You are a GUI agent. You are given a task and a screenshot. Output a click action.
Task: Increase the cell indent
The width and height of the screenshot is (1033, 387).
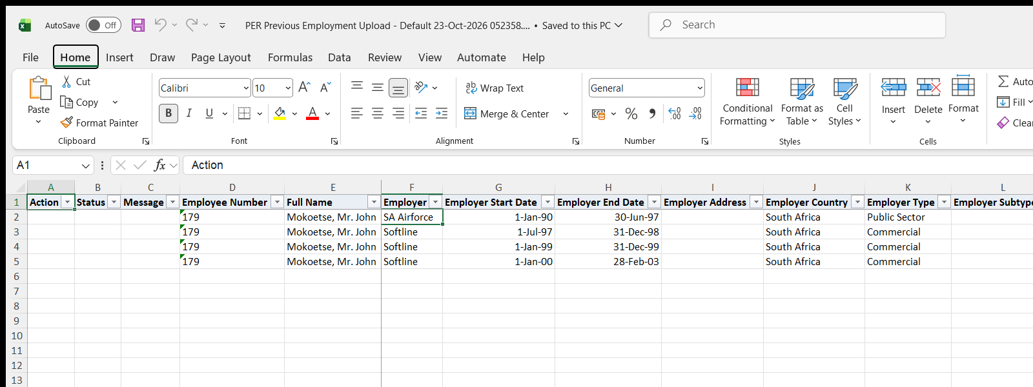pyautogui.click(x=442, y=114)
